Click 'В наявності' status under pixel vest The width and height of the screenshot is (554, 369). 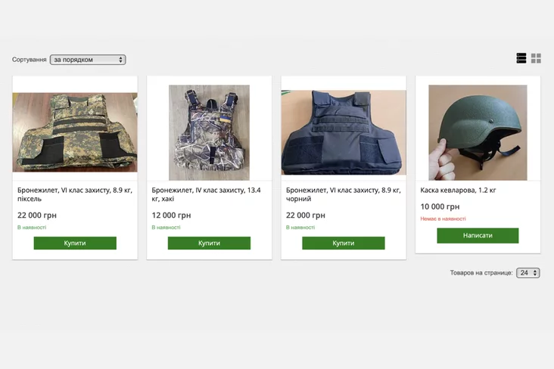coord(32,228)
